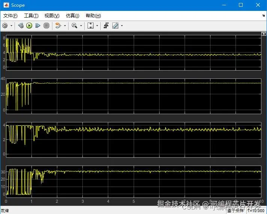
Task: Maximize the Scope window
Action: [x=241, y=5]
